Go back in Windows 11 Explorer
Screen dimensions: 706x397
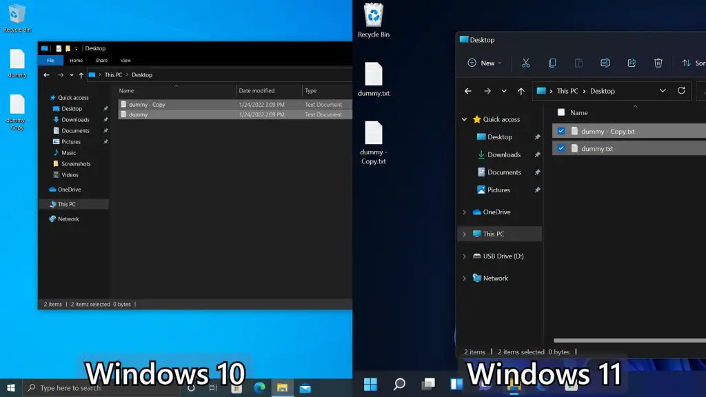468,91
